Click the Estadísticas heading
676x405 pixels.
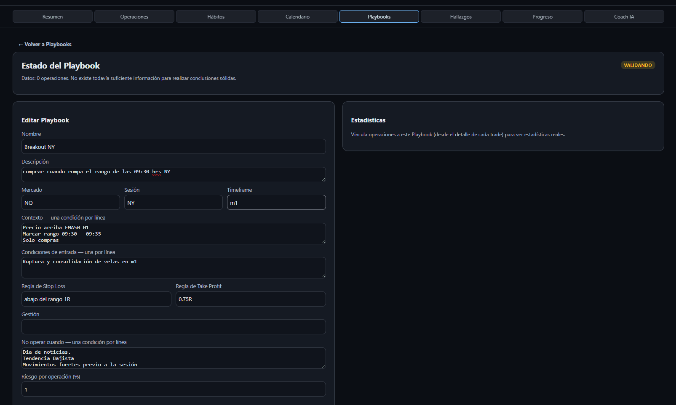368,120
